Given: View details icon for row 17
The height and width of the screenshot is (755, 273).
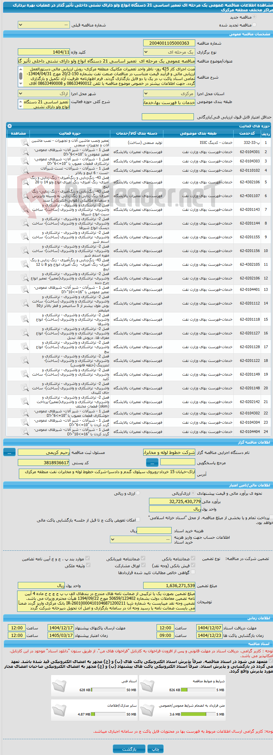Looking at the screenshot, I should (x=25, y=347).
